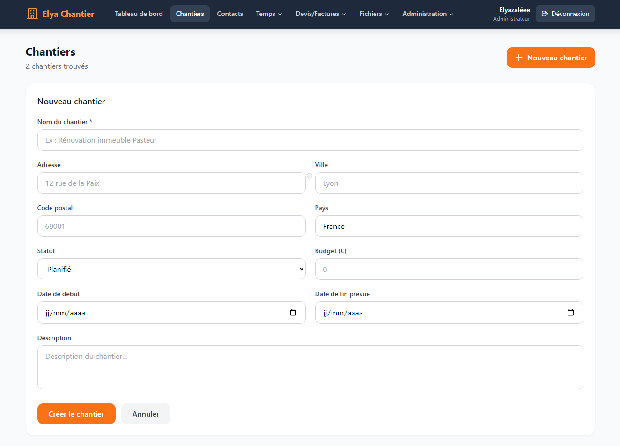Click into the Ville input field
Image resolution: width=620 pixels, height=446 pixels.
click(x=449, y=183)
